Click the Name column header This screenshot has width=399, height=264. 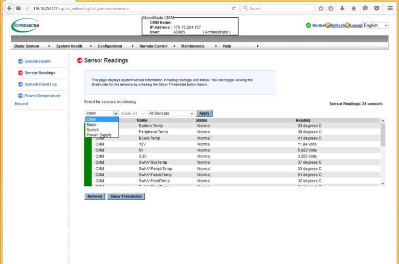[142, 120]
